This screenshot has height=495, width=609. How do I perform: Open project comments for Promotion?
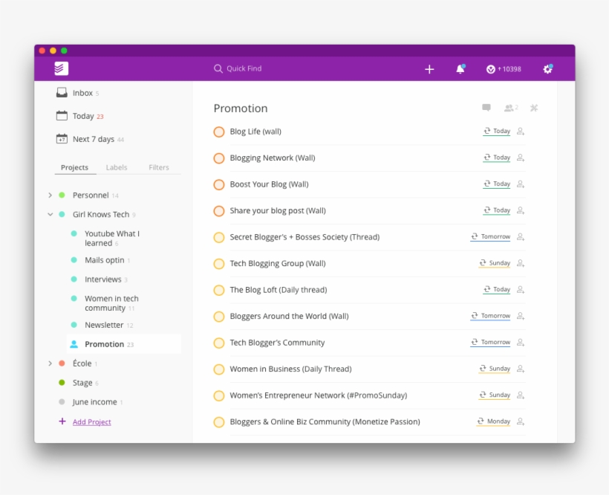(x=486, y=108)
